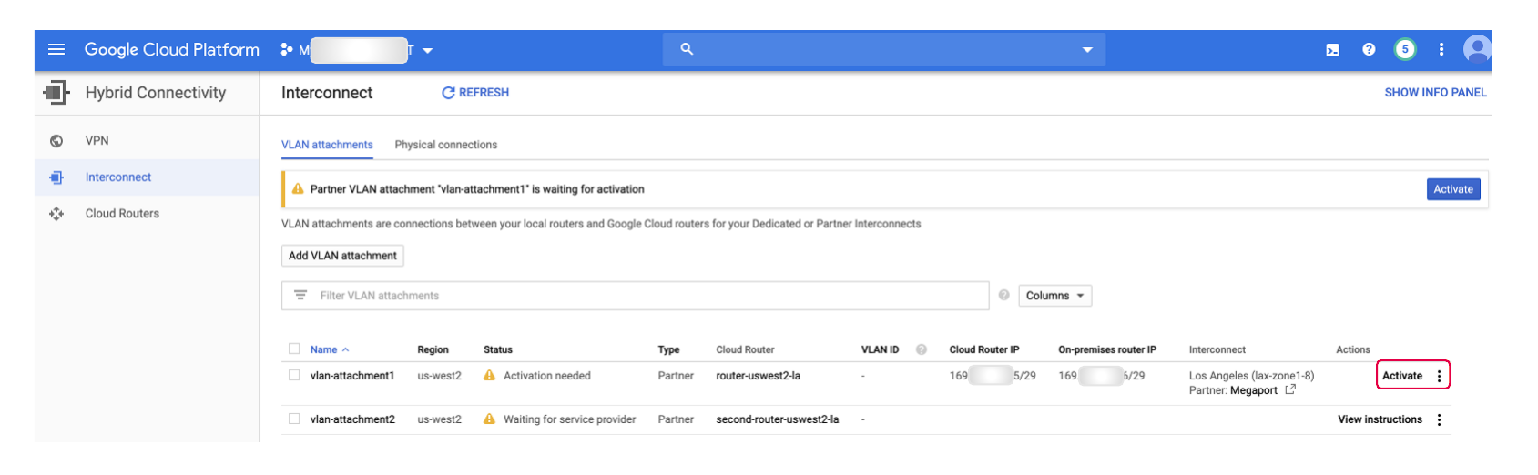Screen dimensions: 1538x475
Task: Open the top bar more options menu
Action: [1441, 49]
